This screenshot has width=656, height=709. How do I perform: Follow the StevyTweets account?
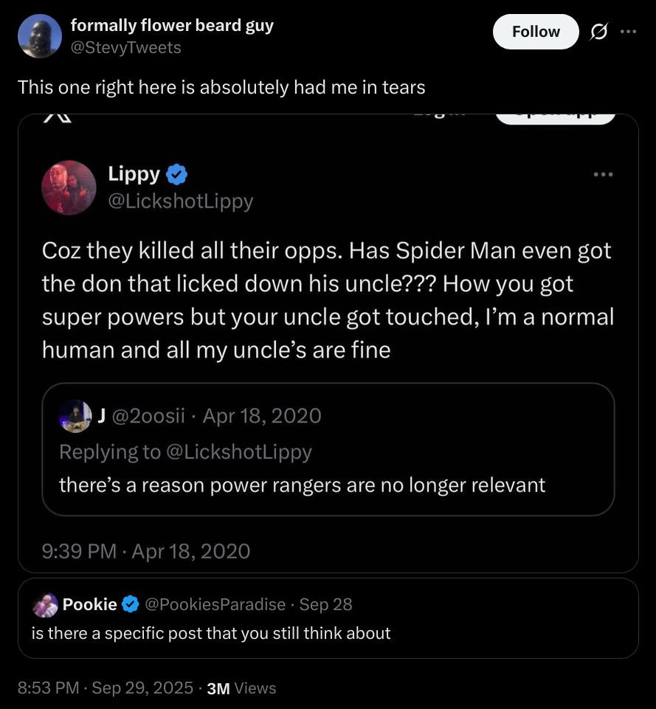[x=536, y=32]
